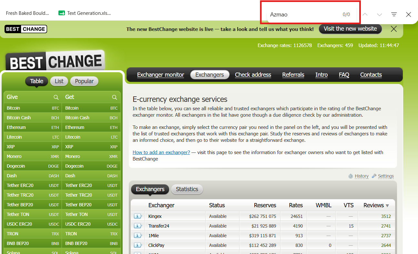Open the Exchanger monitor menu item

point(161,75)
